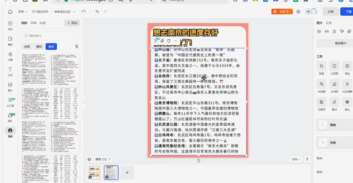This screenshot has width=353, height=183.
Task: Switch to the 动画 animation tab
Action: coord(328,23)
